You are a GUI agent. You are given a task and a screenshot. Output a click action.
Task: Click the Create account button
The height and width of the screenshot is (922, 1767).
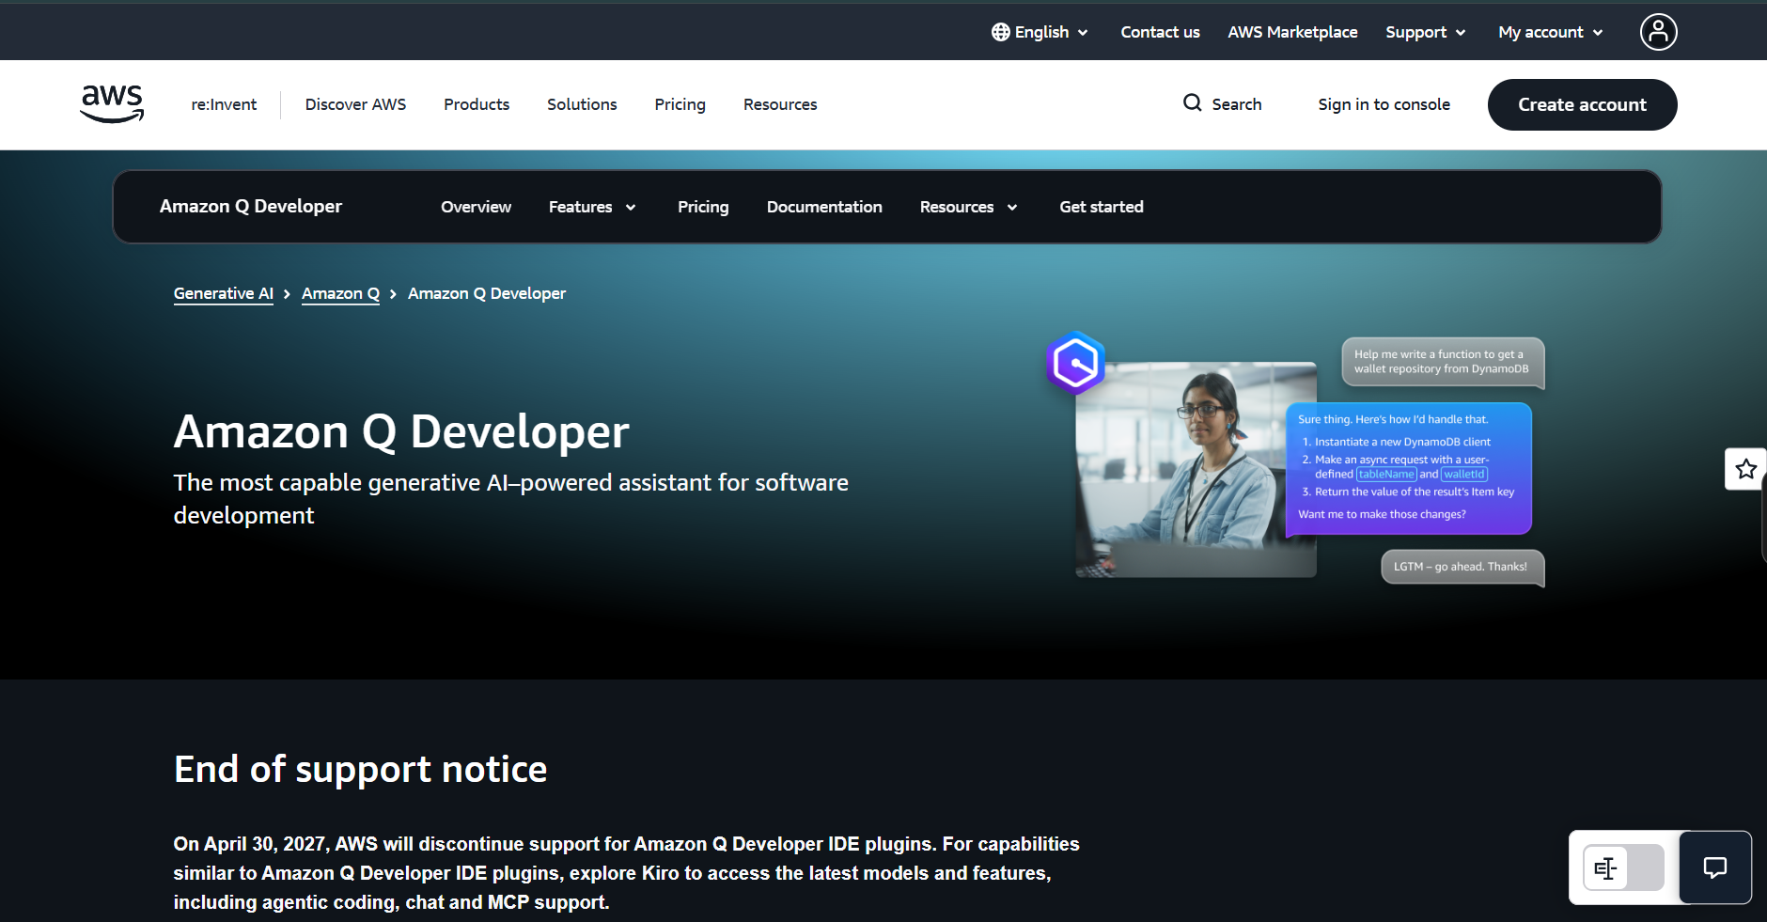(1582, 104)
